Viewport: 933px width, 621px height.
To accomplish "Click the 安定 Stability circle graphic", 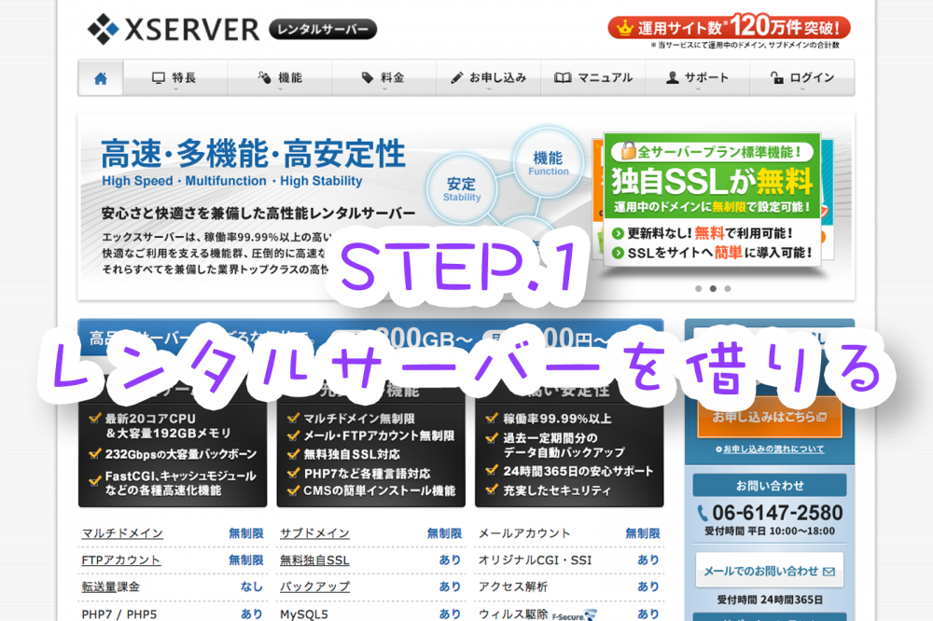I will [462, 189].
